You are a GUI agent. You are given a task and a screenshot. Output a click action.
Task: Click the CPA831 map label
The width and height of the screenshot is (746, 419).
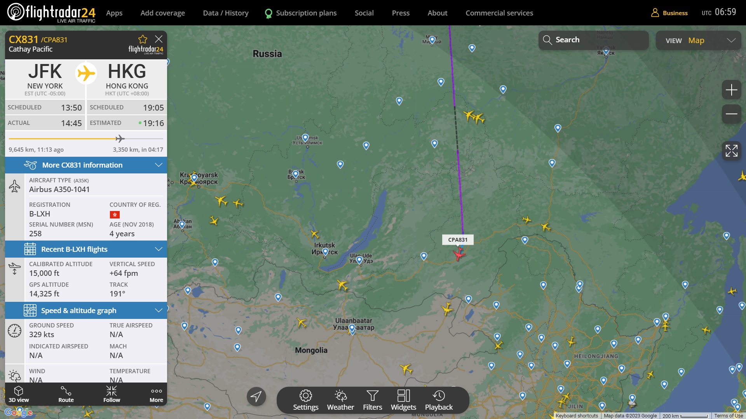click(458, 240)
